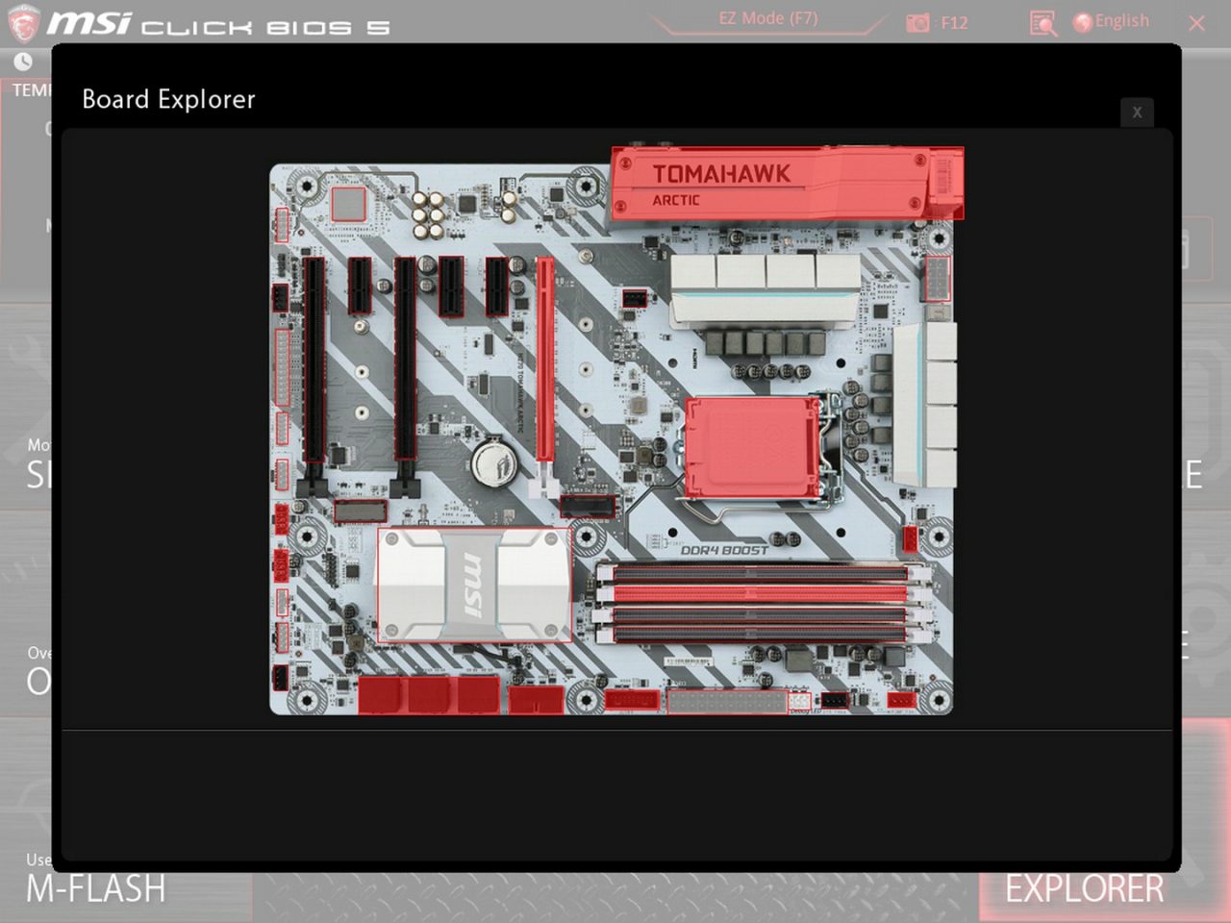Switch to EZ Mode (F7)
The height and width of the screenshot is (923, 1231).
[x=767, y=18]
